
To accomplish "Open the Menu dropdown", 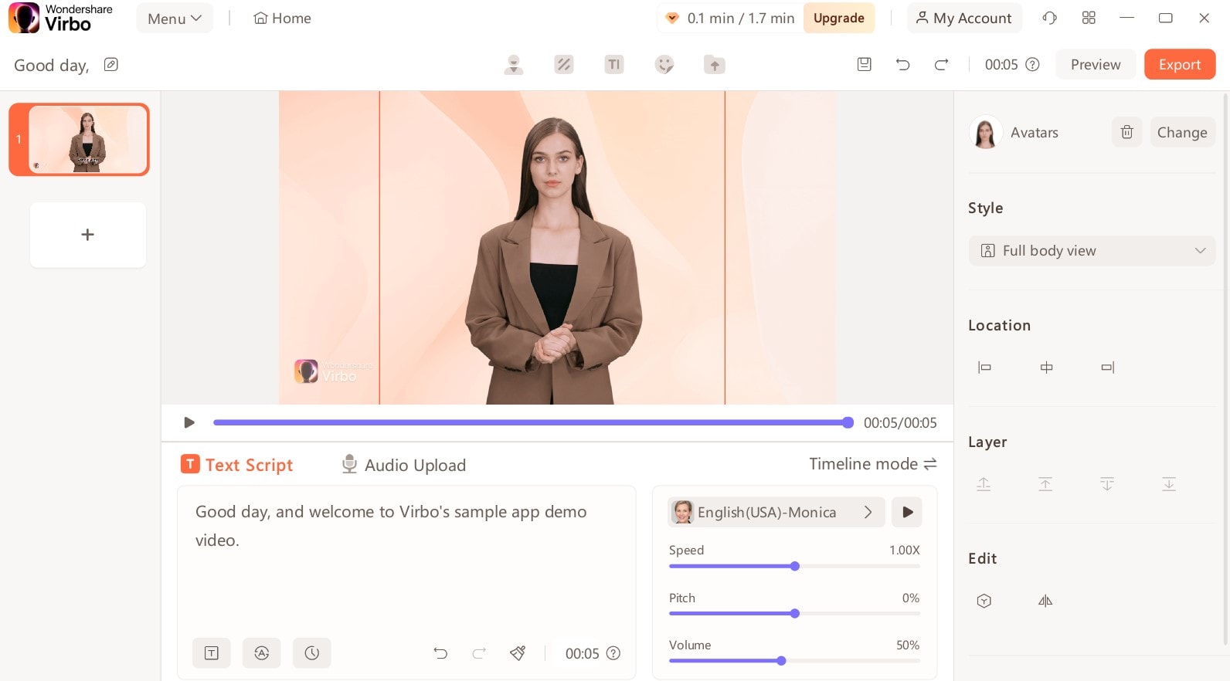I will 175,19.
